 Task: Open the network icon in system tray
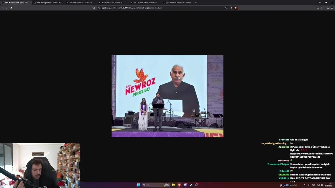click(319, 185)
